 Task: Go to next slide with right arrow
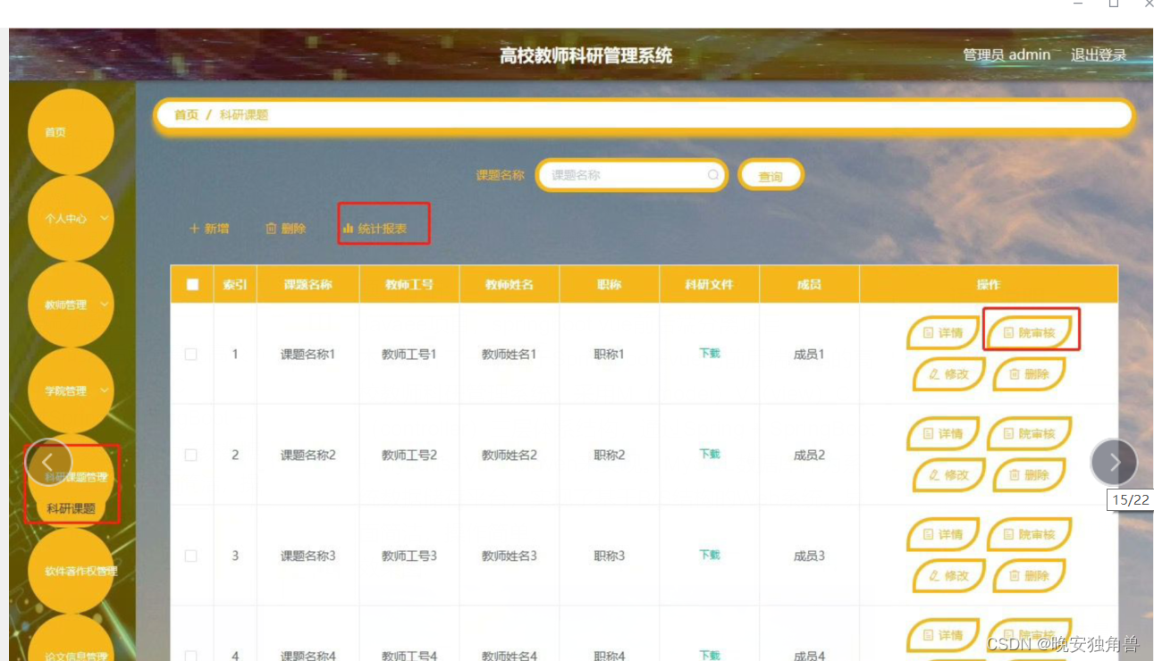1114,462
